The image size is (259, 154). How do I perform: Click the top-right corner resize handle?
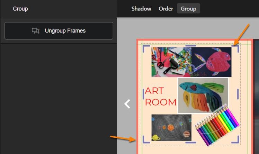[x=236, y=48]
